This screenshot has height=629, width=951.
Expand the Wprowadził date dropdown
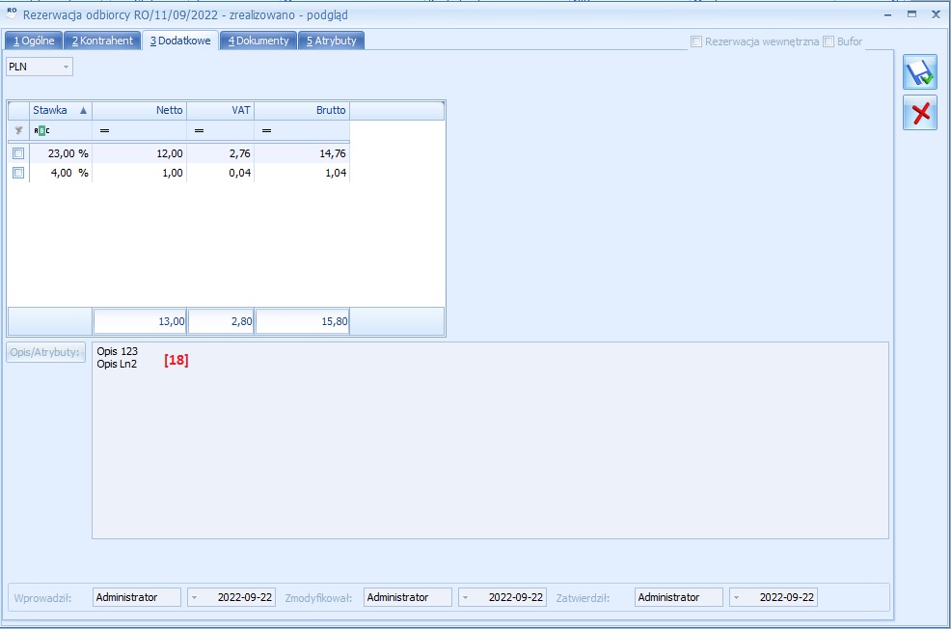195,597
